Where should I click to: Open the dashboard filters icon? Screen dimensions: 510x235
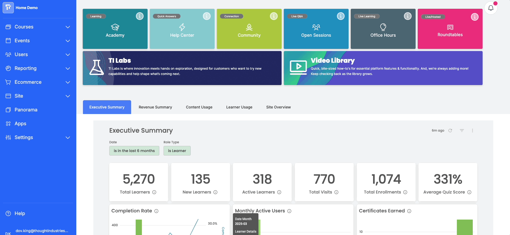[462, 131]
